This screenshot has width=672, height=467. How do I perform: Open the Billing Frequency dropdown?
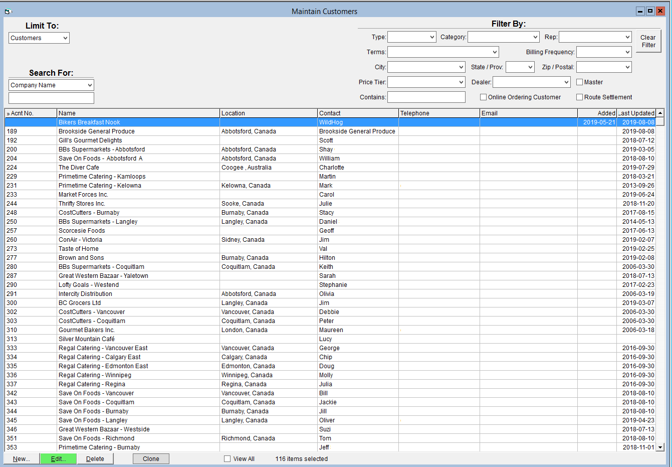[x=604, y=52]
